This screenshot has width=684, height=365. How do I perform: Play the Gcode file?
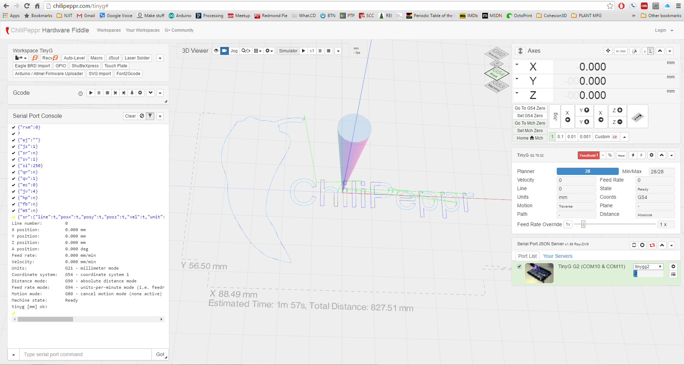[91, 93]
